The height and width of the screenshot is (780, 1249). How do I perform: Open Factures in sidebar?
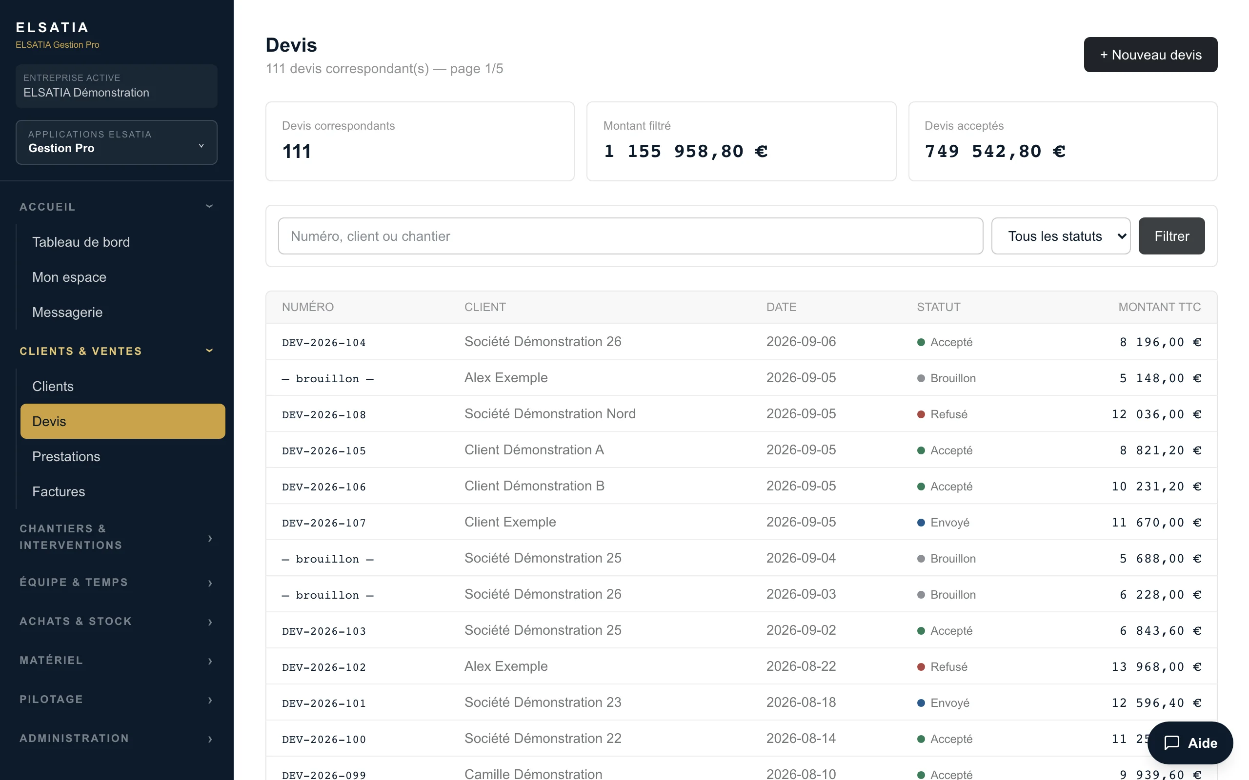[123, 491]
